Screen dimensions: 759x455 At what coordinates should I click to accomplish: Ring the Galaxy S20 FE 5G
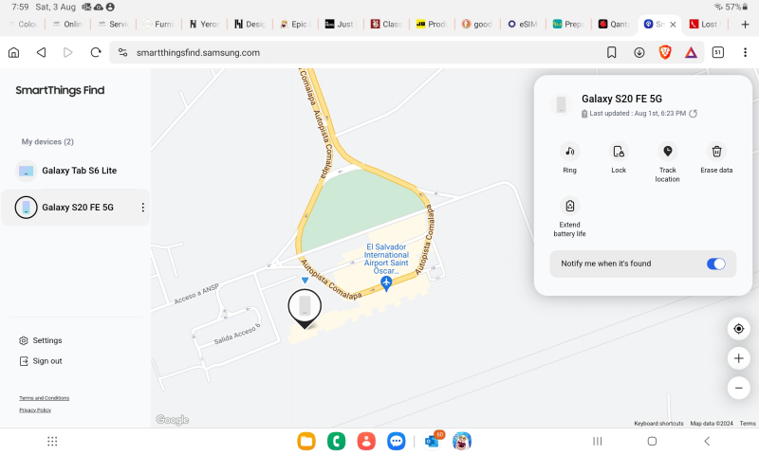[570, 157]
